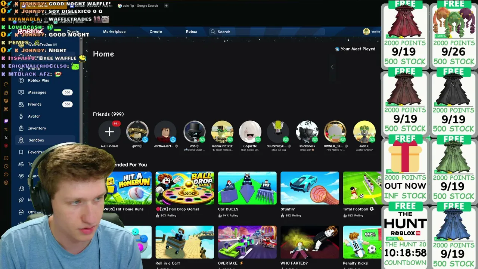Open Sub2krileyC... friend profile

(278, 132)
